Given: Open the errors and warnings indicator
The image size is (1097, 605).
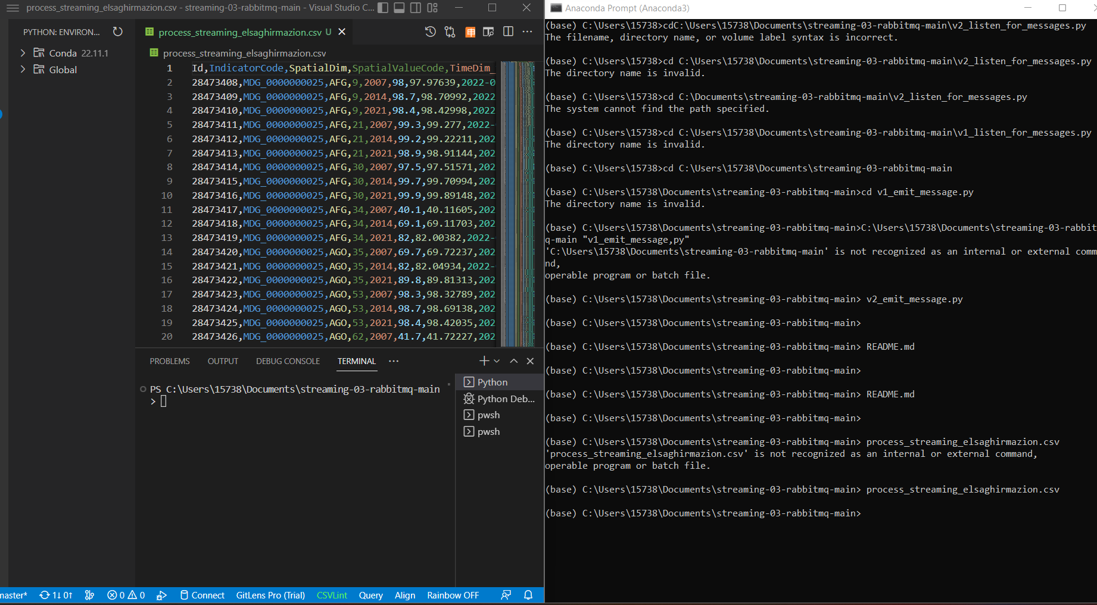Looking at the screenshot, I should pyautogui.click(x=126, y=595).
